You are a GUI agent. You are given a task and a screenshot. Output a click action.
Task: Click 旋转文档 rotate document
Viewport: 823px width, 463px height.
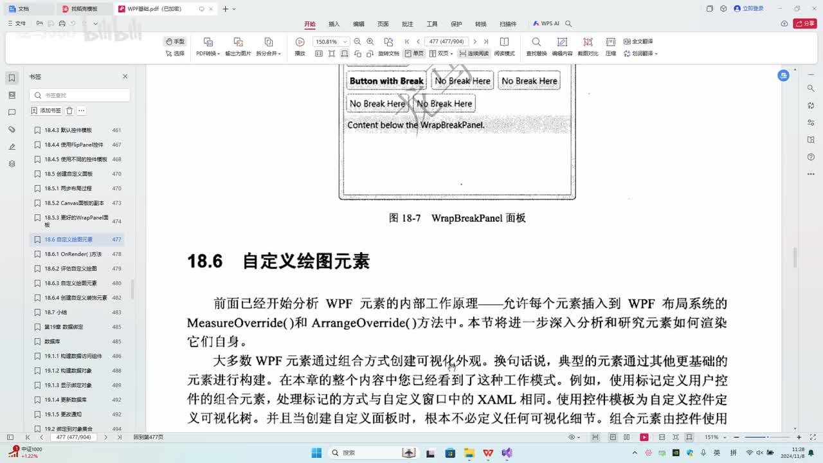388,47
